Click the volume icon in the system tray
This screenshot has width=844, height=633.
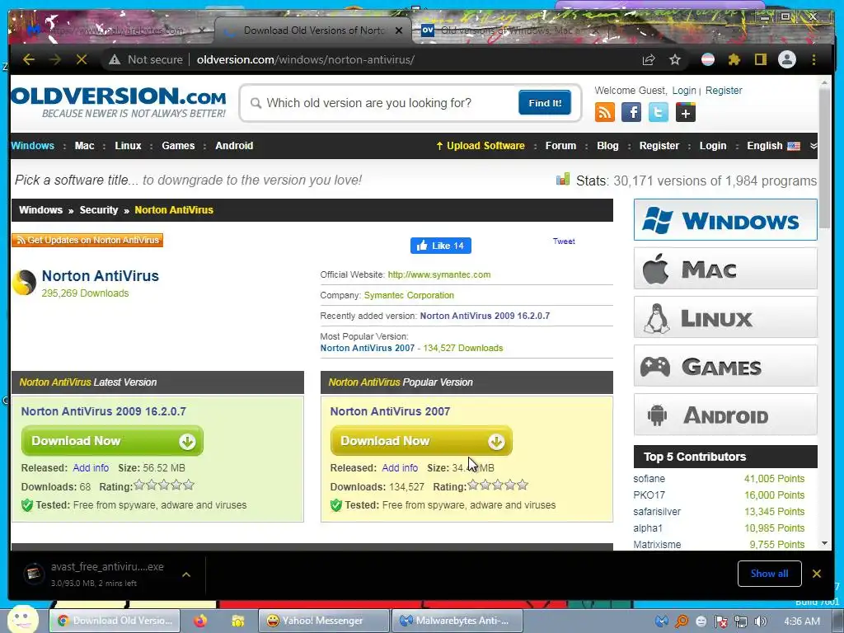pos(761,621)
